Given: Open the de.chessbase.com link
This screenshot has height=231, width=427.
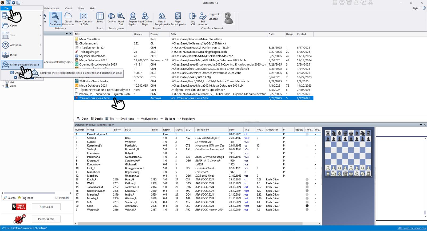Looking at the screenshot, I should pyautogui.click(x=412, y=228).
